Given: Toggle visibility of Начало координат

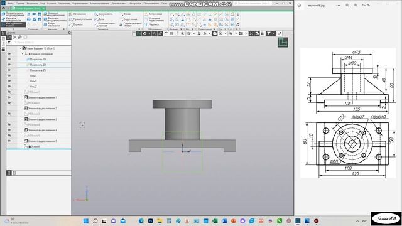Looking at the screenshot, I should click(9, 54).
